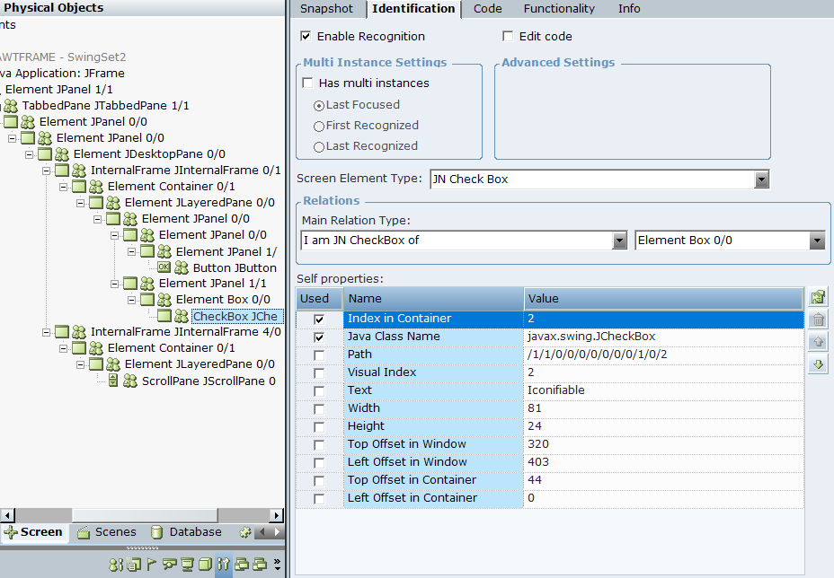
Task: Click the wrench tools icon in bottom toolbar
Action: point(224,565)
